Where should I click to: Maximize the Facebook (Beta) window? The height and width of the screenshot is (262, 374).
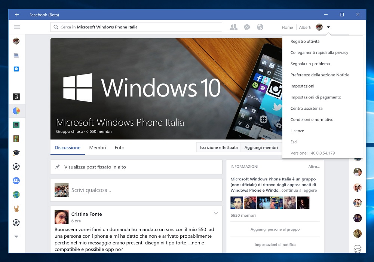(342, 15)
